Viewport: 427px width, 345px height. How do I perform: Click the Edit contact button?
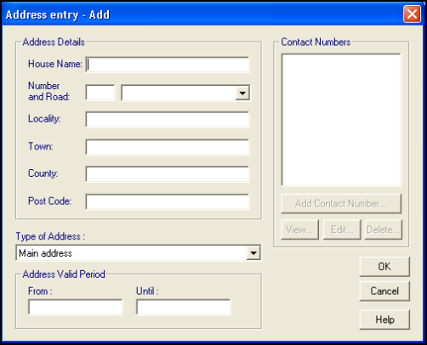(342, 229)
